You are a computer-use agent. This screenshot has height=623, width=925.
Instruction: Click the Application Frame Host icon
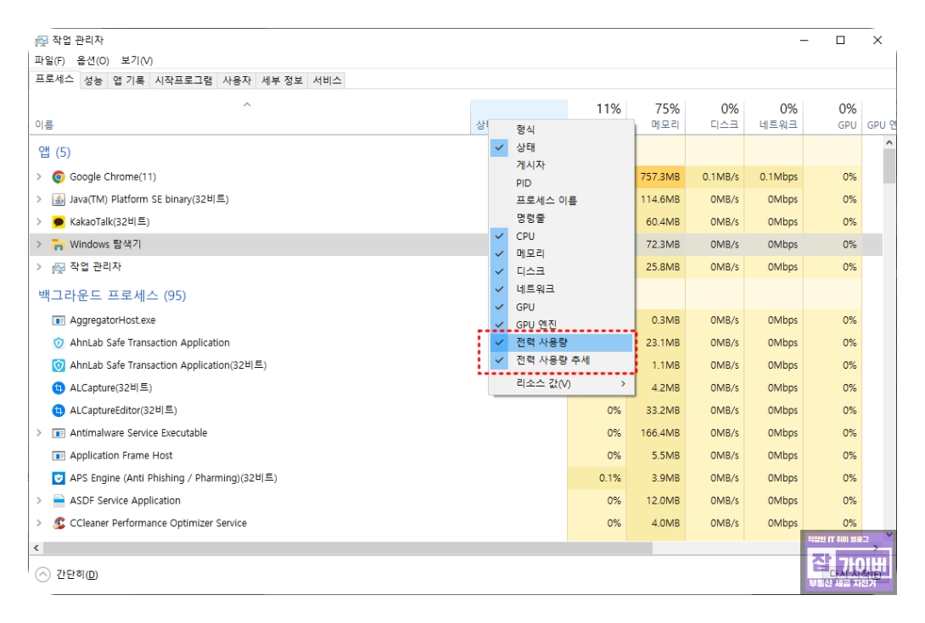pos(59,456)
